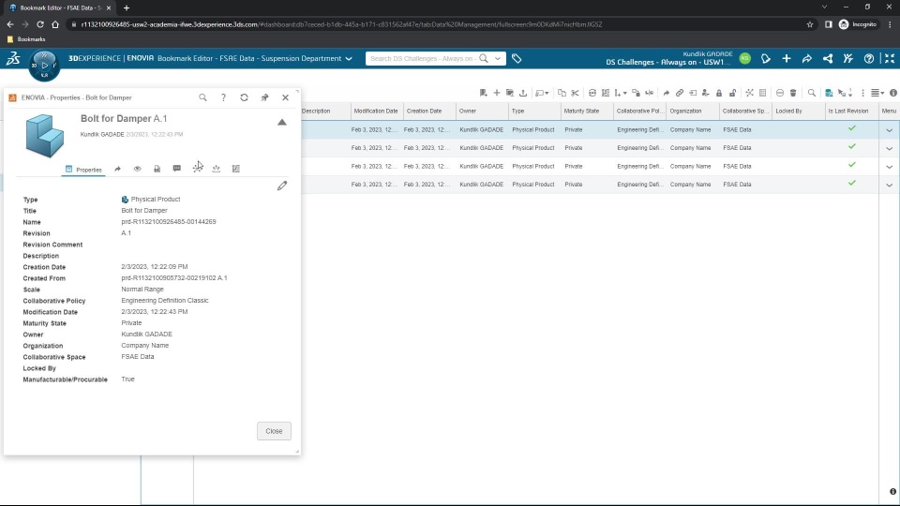Click the Remove minus circle icon
The width and height of the screenshot is (900, 506).
coord(780,93)
